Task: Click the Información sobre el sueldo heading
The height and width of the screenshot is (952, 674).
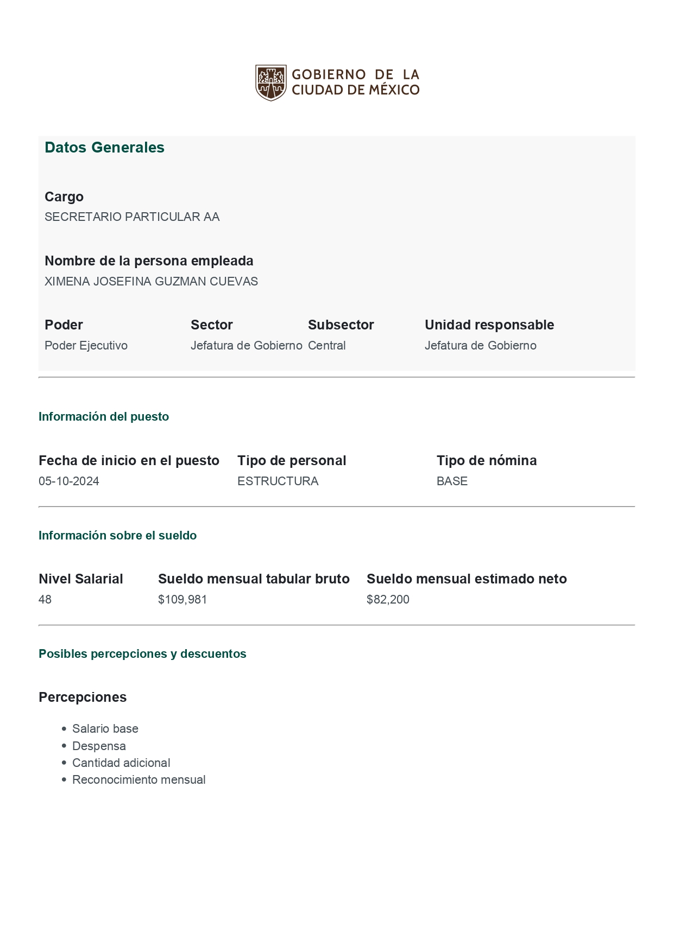Action: (117, 536)
